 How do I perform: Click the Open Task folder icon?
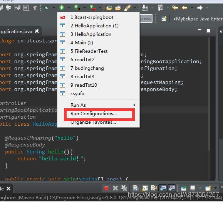pos(118,8)
